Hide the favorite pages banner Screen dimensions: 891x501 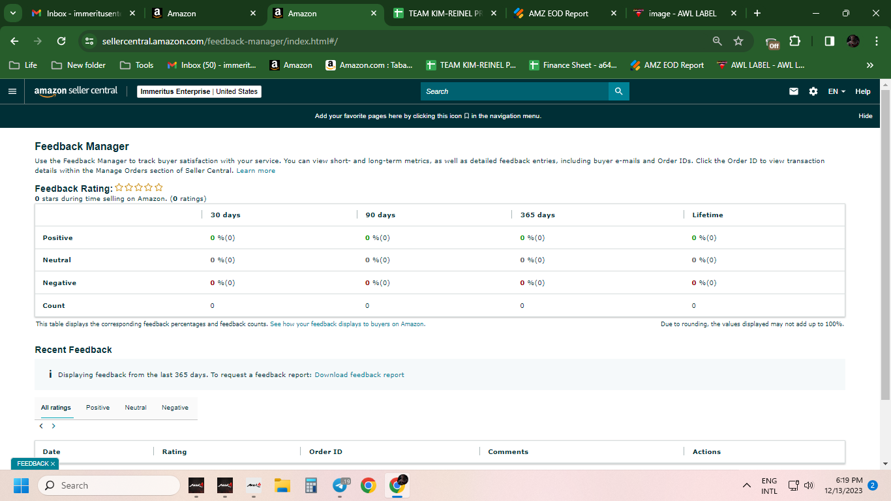point(865,116)
